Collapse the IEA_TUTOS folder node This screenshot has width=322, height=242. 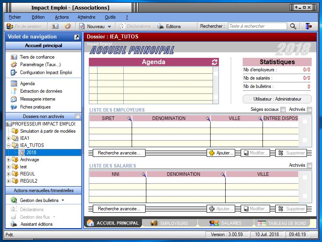pyautogui.click(x=8, y=145)
